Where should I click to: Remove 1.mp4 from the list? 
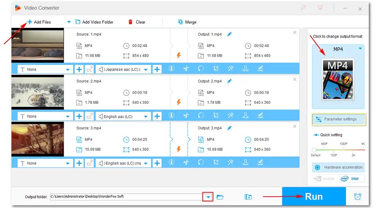pyautogui.click(x=295, y=32)
